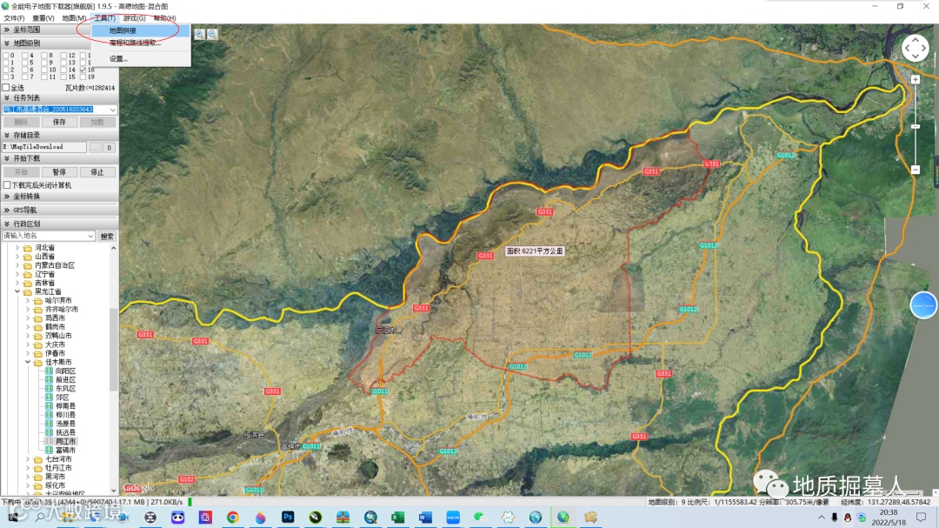Click the 搜索 search button
This screenshot has height=528, width=939.
click(107, 236)
